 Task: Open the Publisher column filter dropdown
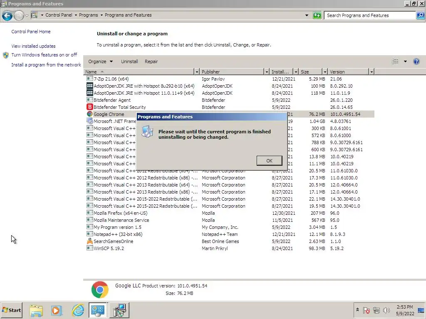click(x=267, y=71)
